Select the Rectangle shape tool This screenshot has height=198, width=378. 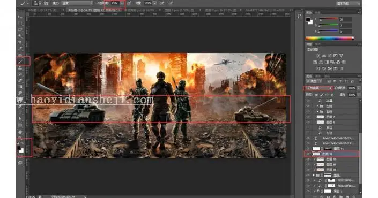[20, 125]
